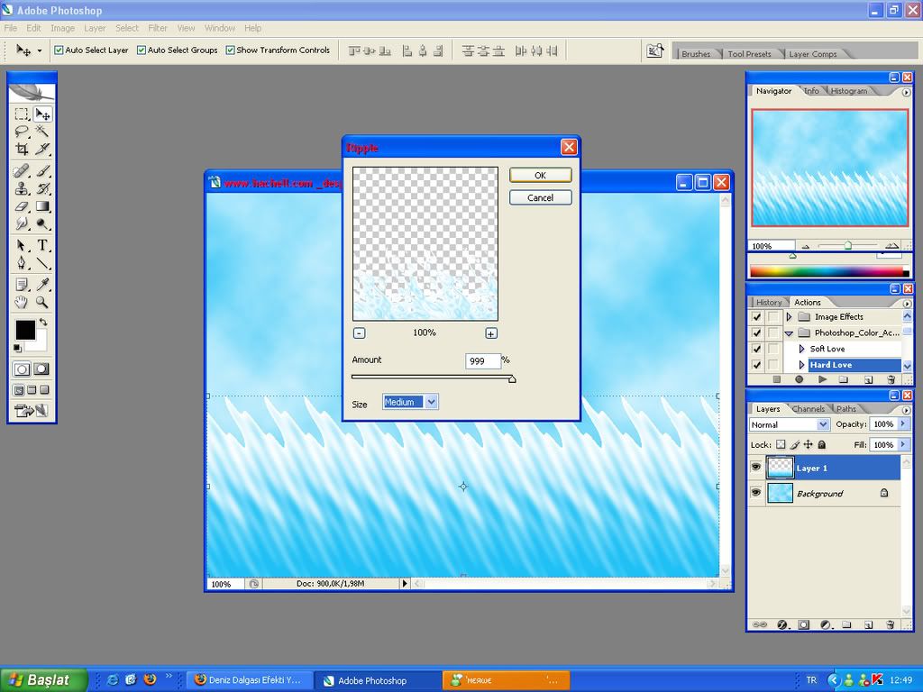
Task: Create new layer from Layers panel
Action: pyautogui.click(x=868, y=625)
